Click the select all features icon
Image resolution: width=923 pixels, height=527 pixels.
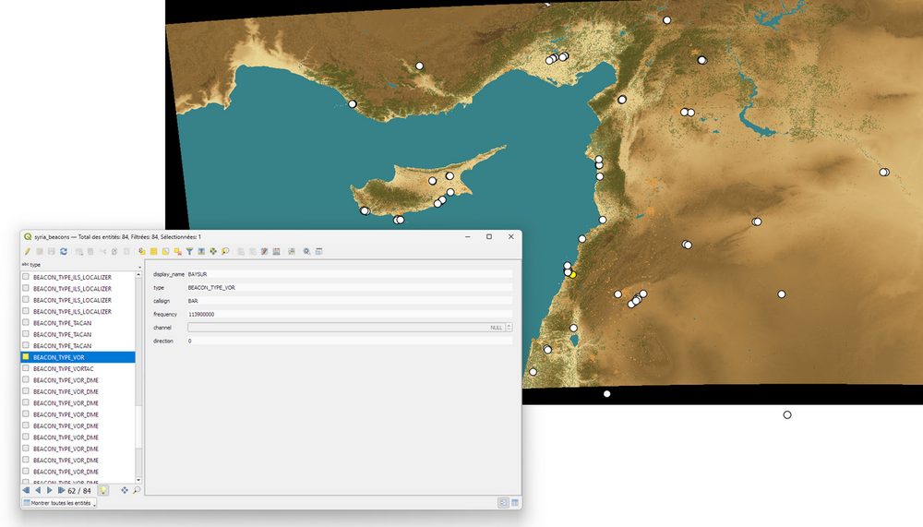click(x=153, y=251)
